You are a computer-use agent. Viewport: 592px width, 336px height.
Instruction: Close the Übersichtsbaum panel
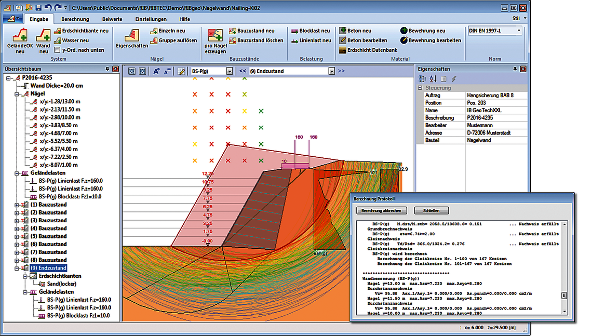[115, 69]
